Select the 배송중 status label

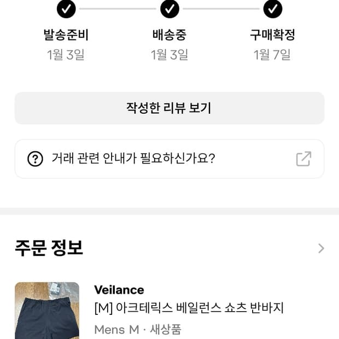coord(169,35)
